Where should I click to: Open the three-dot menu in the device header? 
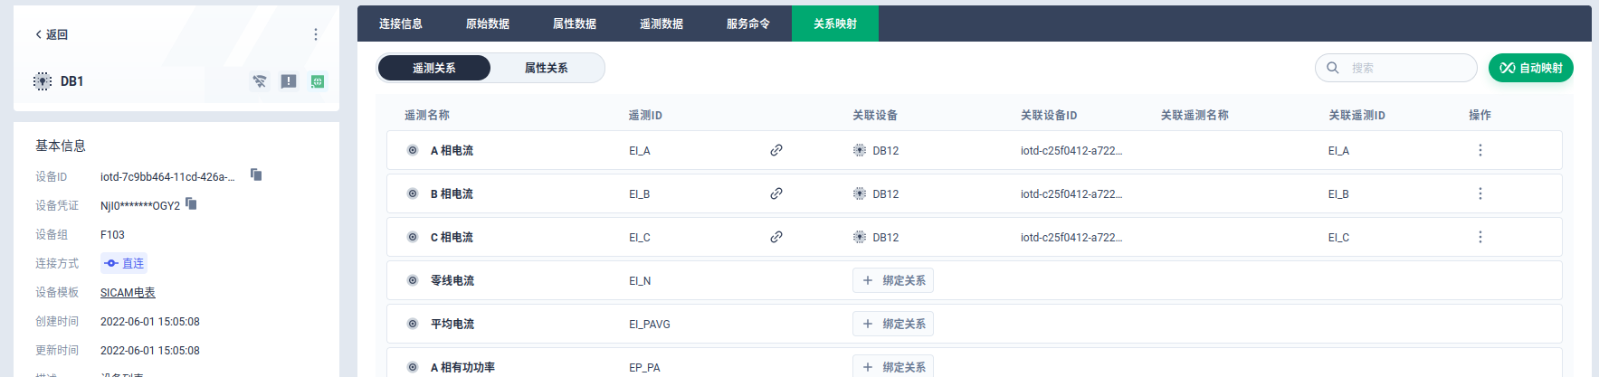315,34
